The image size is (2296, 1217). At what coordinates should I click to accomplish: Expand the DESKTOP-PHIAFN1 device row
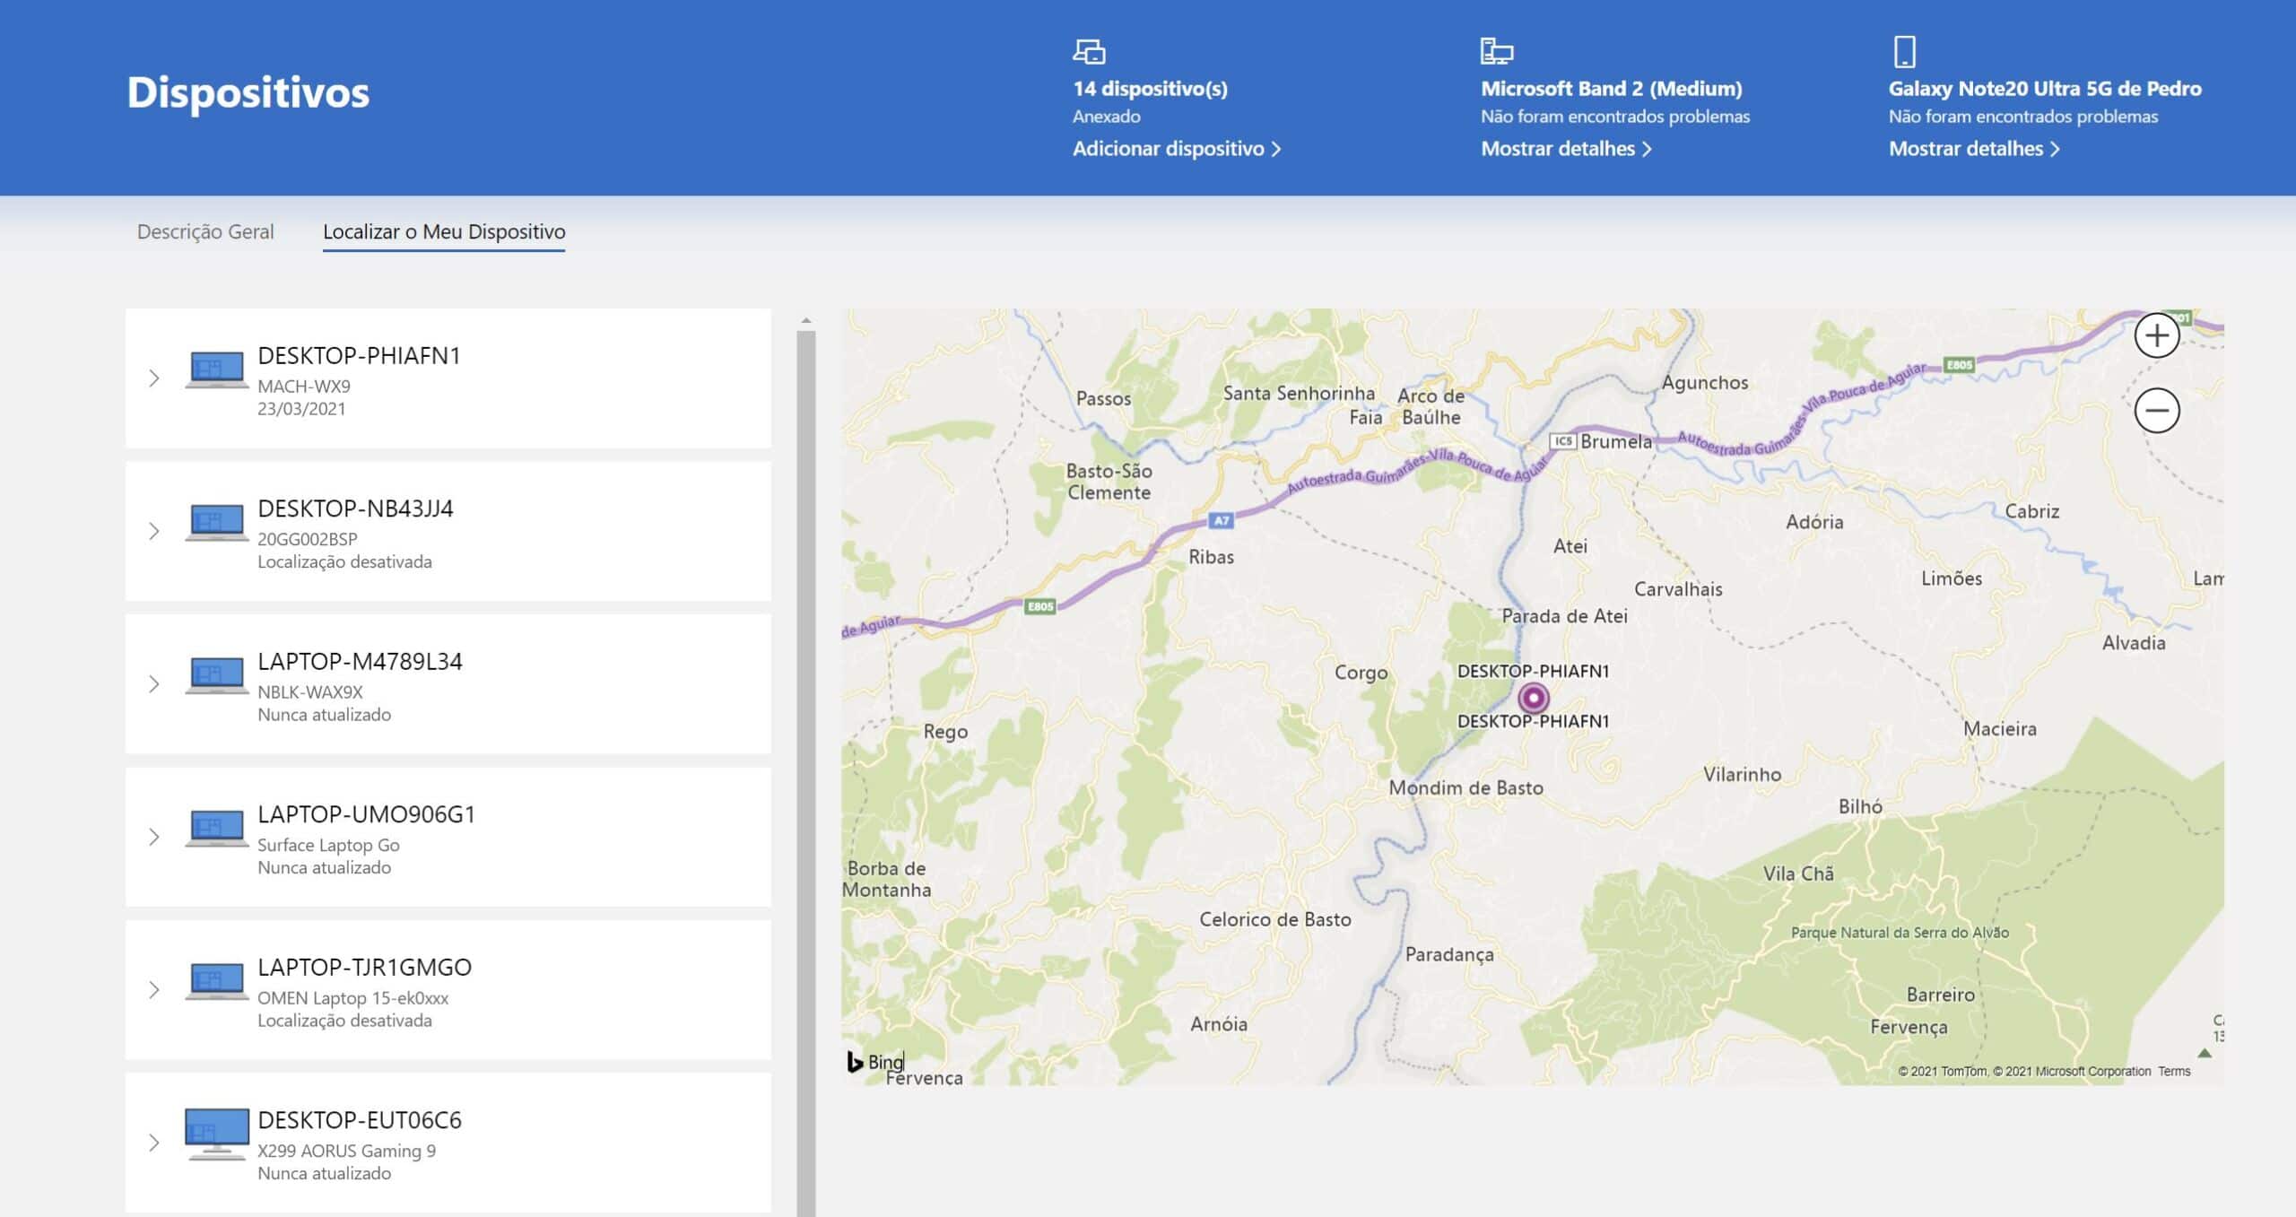154,378
